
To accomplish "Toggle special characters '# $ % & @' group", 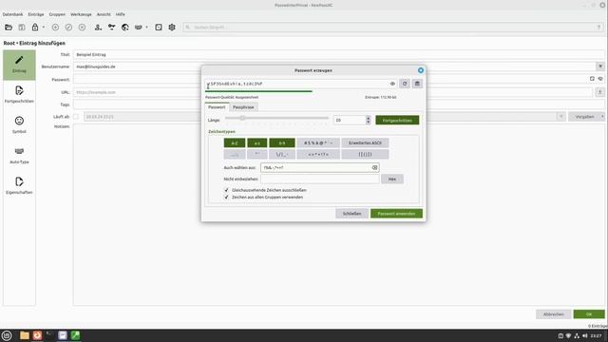I will tap(318, 143).
